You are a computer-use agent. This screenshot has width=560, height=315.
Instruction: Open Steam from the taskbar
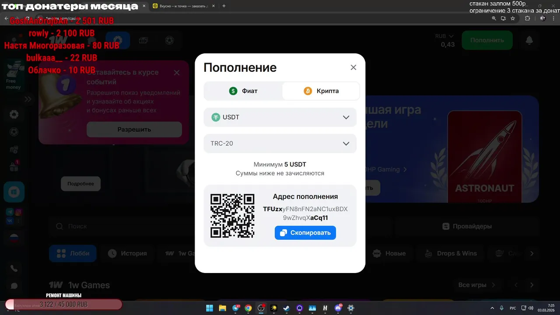287,308
